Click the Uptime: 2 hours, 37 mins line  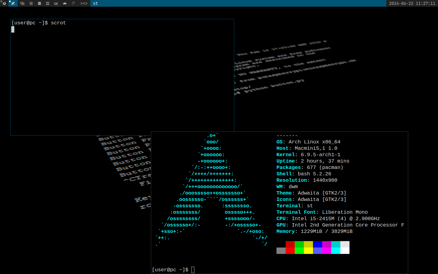pos(313,161)
